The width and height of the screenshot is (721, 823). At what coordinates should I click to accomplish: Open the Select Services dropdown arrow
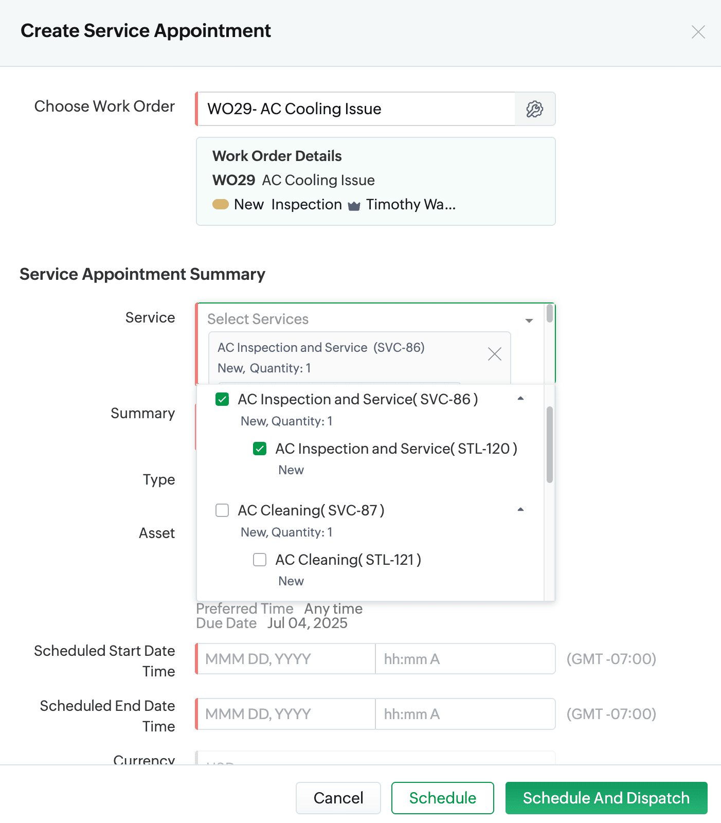click(529, 320)
